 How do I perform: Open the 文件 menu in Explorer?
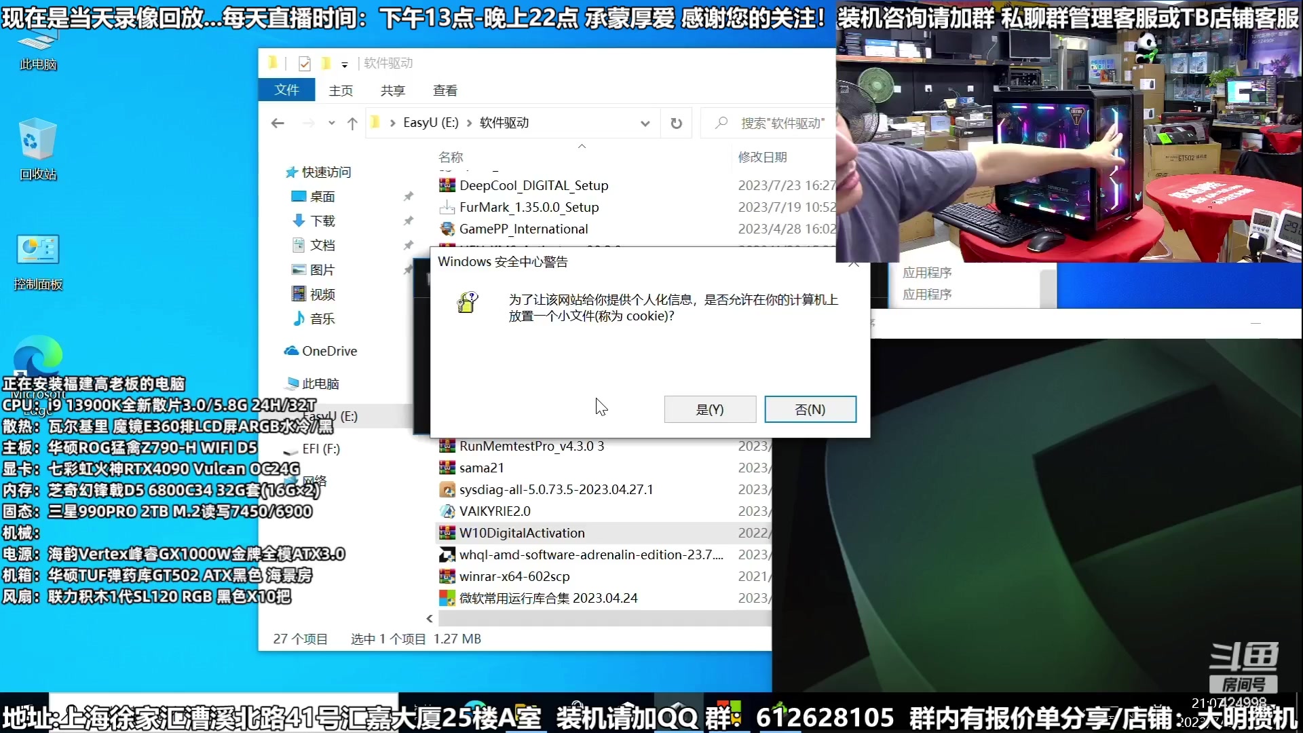pos(286,90)
